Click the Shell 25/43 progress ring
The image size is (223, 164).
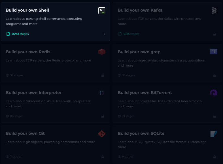pos(8,34)
